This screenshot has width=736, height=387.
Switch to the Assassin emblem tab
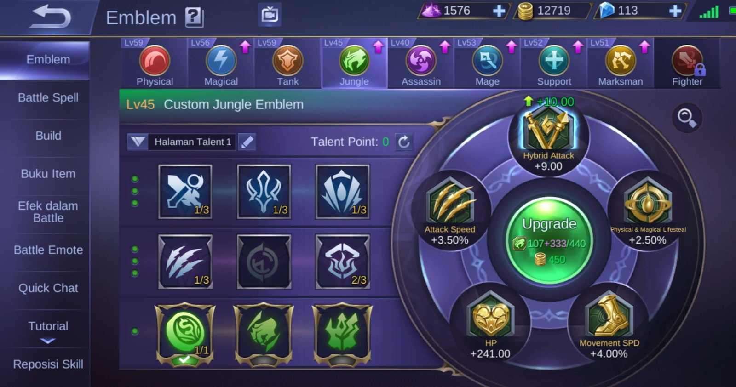coord(421,64)
